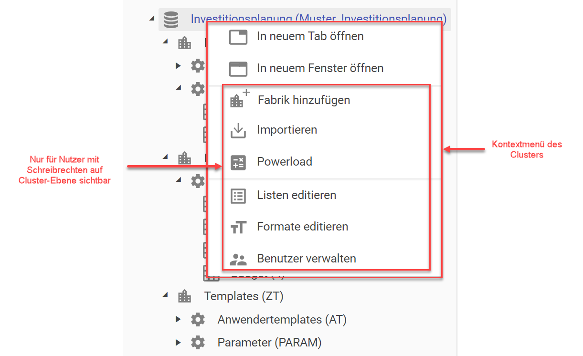The height and width of the screenshot is (356, 583).
Task: Click the Formate editieren typography icon
Action: point(238,227)
